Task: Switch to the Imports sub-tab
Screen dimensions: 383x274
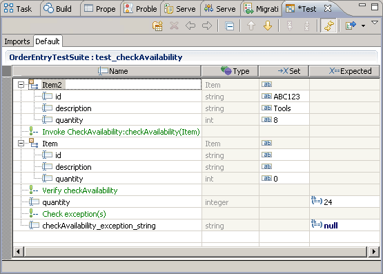Action: coord(17,41)
